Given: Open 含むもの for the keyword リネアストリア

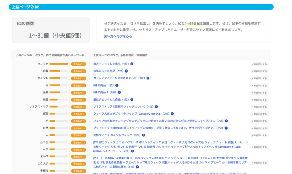Looking at the screenshot, I should click(78, 107).
